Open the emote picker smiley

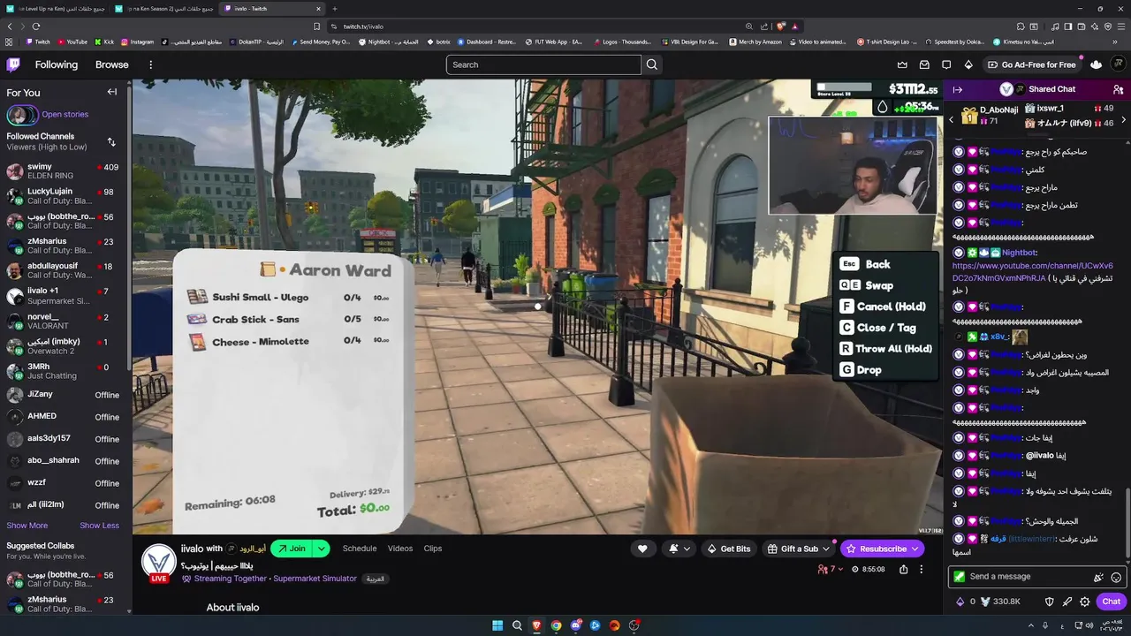pyautogui.click(x=1116, y=577)
